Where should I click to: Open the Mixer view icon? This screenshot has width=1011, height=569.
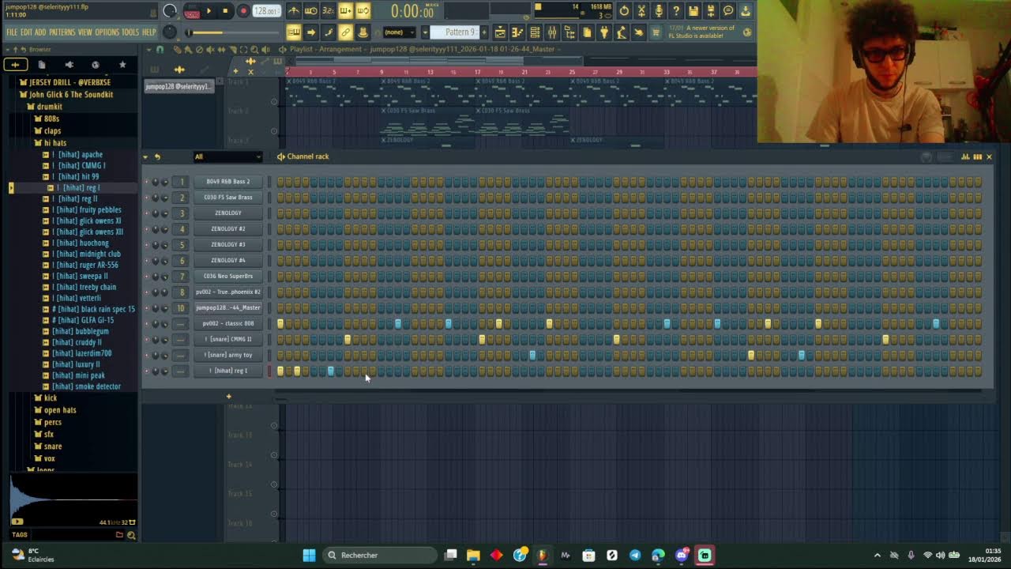552,32
